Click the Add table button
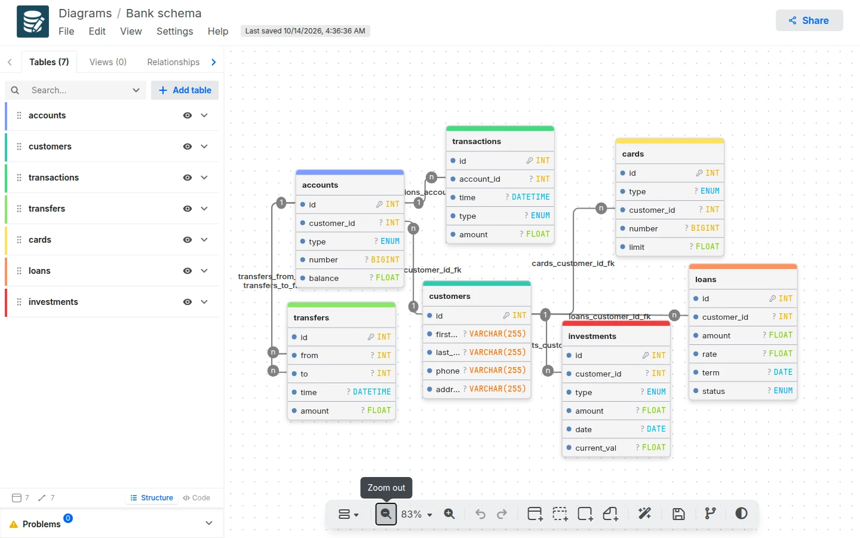The height and width of the screenshot is (538, 860). pyautogui.click(x=185, y=90)
